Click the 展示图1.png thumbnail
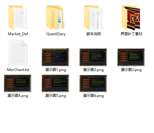 coord(55,57)
